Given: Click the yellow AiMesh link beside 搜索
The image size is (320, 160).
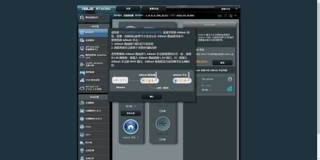Looking at the screenshot, I should (x=202, y=61).
